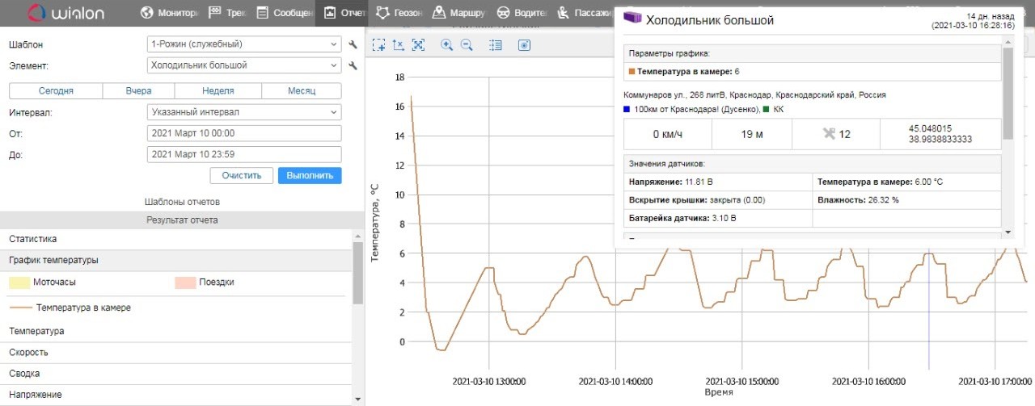Viewport: 1035px width, 406px height.
Task: Click the zoom-in magnifier on chart toolbar
Action: click(446, 45)
